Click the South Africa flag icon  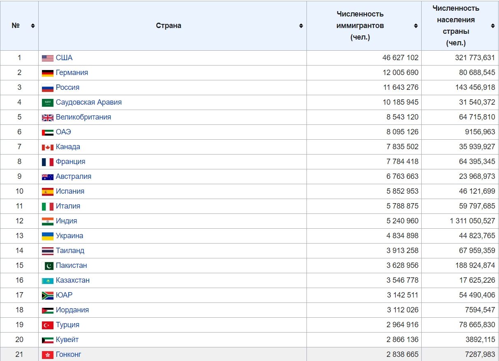point(48,295)
